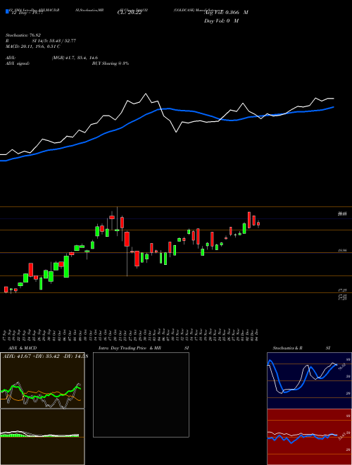Open the red RSI indicator chart
Screen dimensions: 352x465
(309, 437)
